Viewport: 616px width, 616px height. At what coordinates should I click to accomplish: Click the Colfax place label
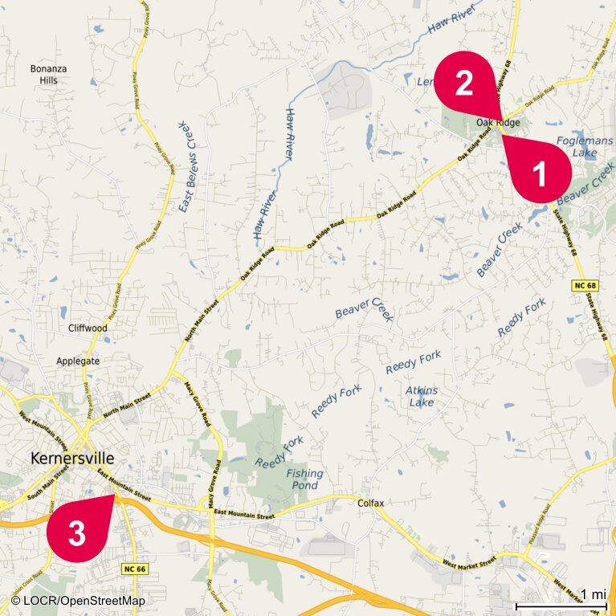(x=370, y=503)
